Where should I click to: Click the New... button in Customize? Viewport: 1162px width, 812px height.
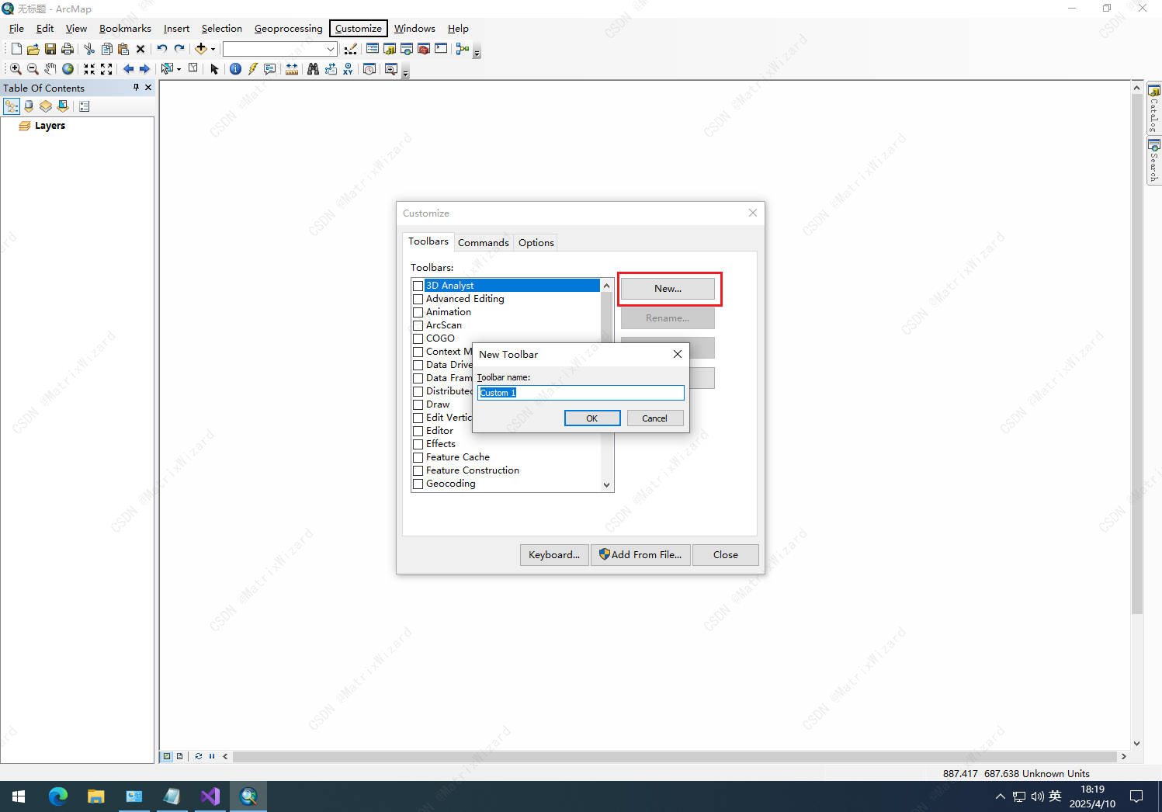pyautogui.click(x=668, y=289)
